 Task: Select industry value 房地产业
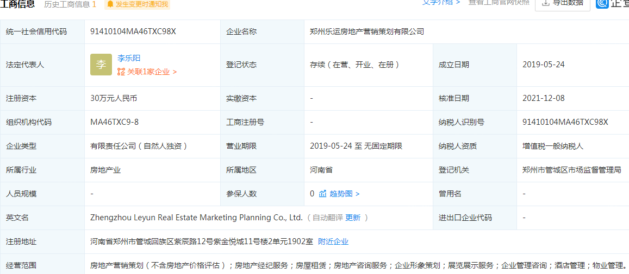pyautogui.click(x=105, y=170)
